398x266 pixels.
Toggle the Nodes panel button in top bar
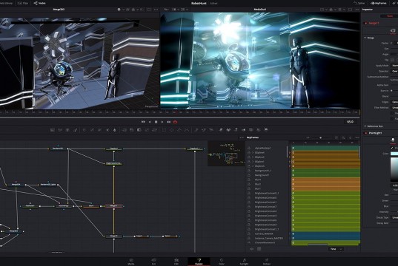coord(39,3)
